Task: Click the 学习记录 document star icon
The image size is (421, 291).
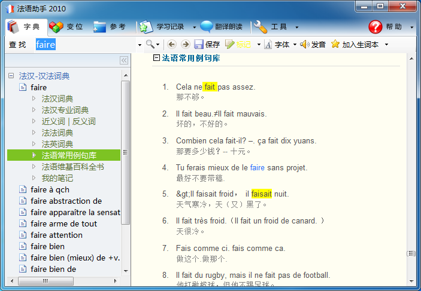Action: point(146,27)
